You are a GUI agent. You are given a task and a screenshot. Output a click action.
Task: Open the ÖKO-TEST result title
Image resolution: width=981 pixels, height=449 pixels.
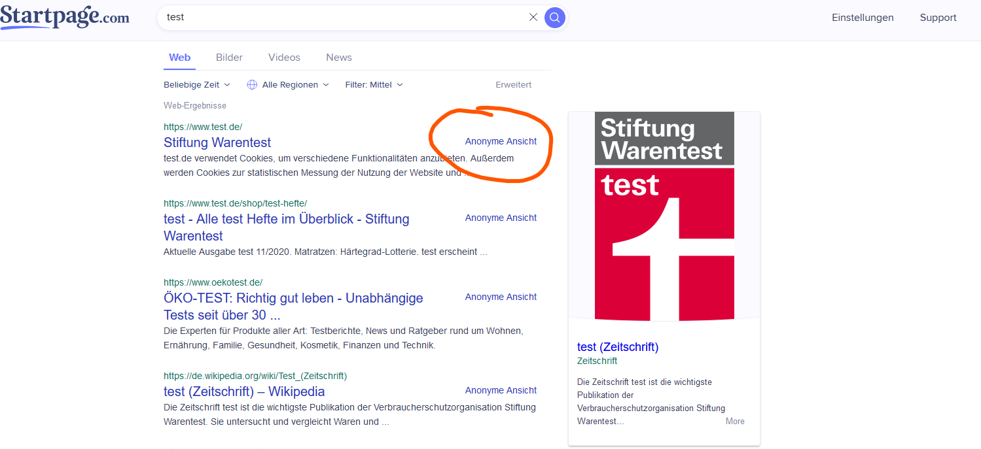click(293, 307)
